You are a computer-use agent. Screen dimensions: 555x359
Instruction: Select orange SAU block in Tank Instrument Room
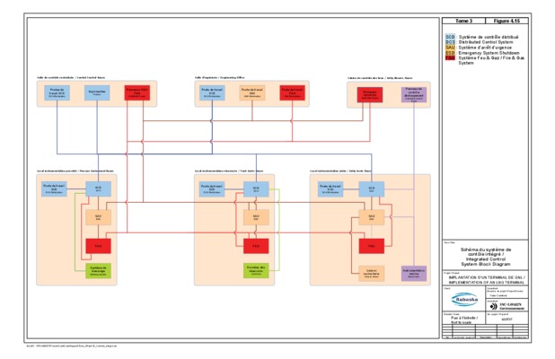pyautogui.click(x=256, y=217)
